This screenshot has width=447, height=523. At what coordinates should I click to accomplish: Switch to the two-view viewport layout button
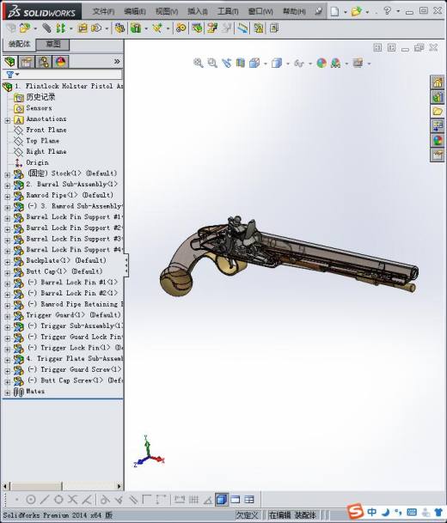click(236, 499)
